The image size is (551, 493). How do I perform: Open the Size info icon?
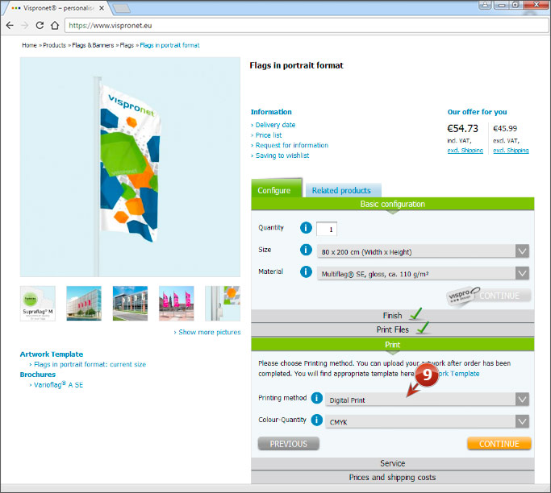306,250
